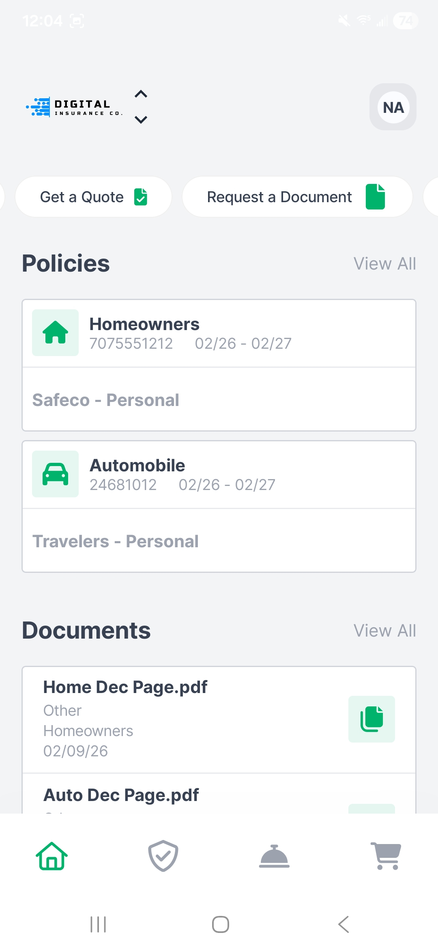The height and width of the screenshot is (950, 438).
Task: Select the Safeco - Personal carrier row
Action: point(219,400)
